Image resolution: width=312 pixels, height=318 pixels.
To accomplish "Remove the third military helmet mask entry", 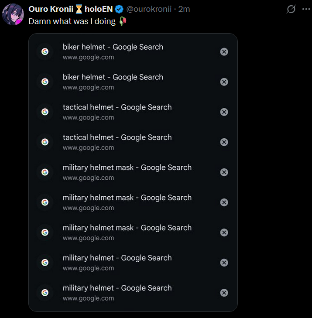I will (x=224, y=233).
